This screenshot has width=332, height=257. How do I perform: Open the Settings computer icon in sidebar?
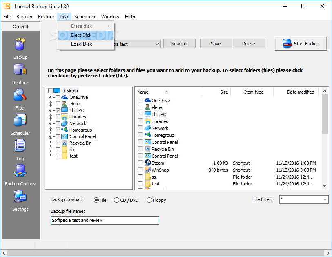click(x=20, y=196)
